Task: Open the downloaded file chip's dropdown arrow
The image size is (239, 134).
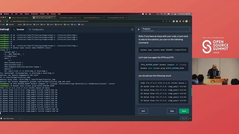Action: (20, 118)
